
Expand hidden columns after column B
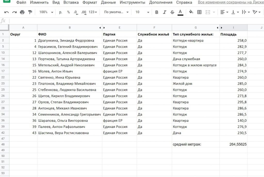pyautogui.click(x=100, y=28)
